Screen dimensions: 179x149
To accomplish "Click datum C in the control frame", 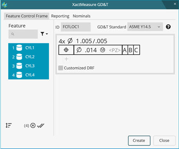I will [x=136, y=50].
